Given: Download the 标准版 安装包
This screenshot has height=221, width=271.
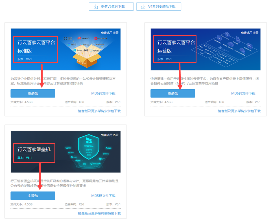Looking at the screenshot, I should pyautogui.click(x=33, y=93).
